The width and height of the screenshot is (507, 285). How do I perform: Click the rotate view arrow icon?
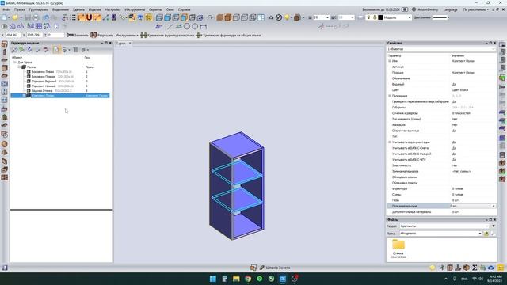210,17
